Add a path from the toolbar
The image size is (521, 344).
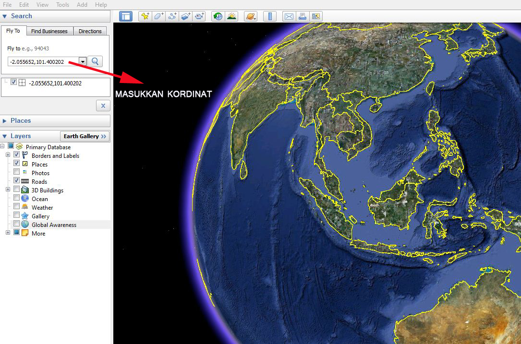click(172, 16)
